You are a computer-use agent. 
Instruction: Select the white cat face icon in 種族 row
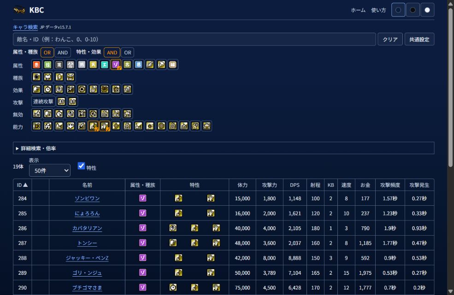[x=48, y=77]
